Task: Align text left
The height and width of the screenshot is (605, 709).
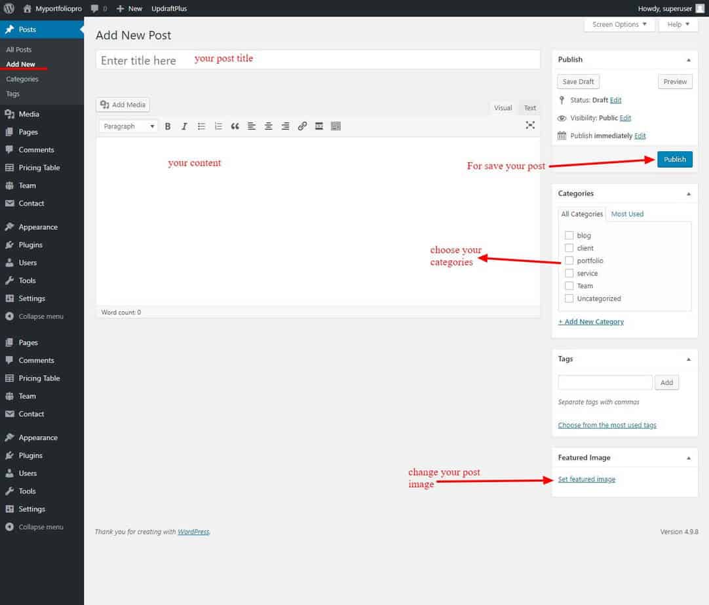Action: point(252,126)
